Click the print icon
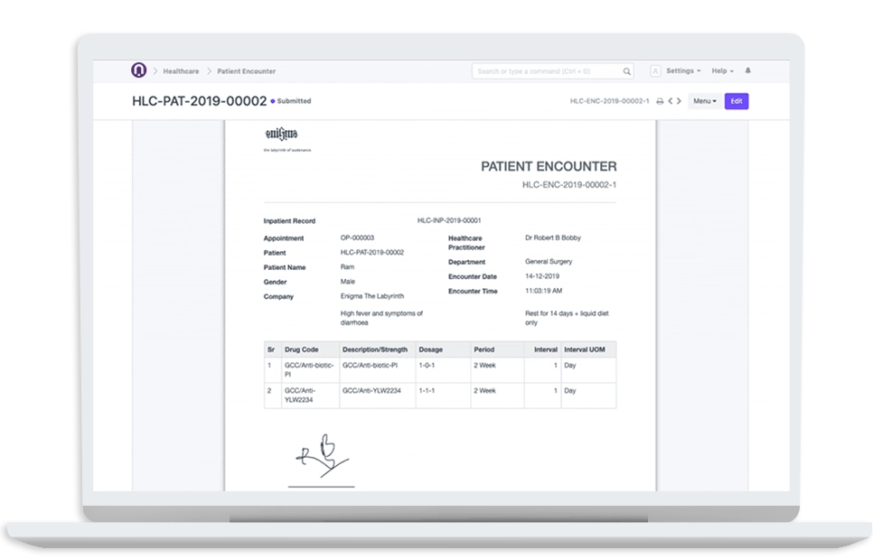Image resolution: width=873 pixels, height=559 pixels. (x=660, y=101)
